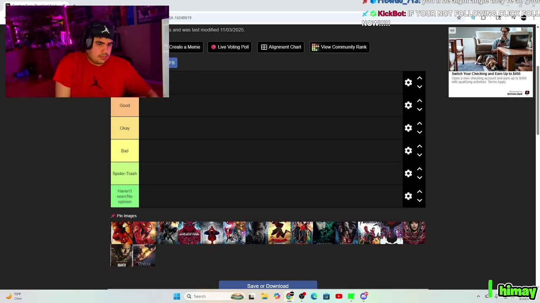The image size is (540, 303).
Task: Open Microsoft Store from the taskbar
Action: [327, 296]
